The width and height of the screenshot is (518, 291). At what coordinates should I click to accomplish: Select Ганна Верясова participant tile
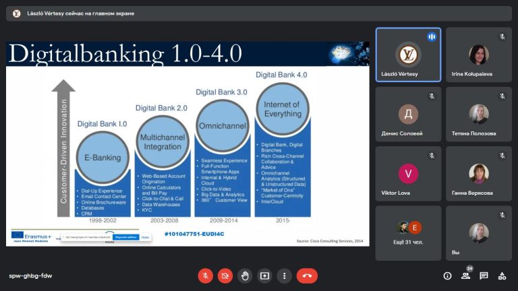(479, 174)
